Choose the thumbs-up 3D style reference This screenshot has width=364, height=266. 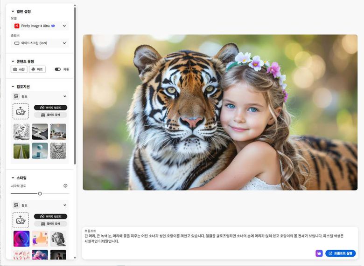tap(40, 239)
